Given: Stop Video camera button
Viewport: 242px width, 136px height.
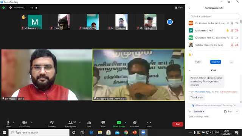Looking at the screenshot, I should click(x=24, y=124).
